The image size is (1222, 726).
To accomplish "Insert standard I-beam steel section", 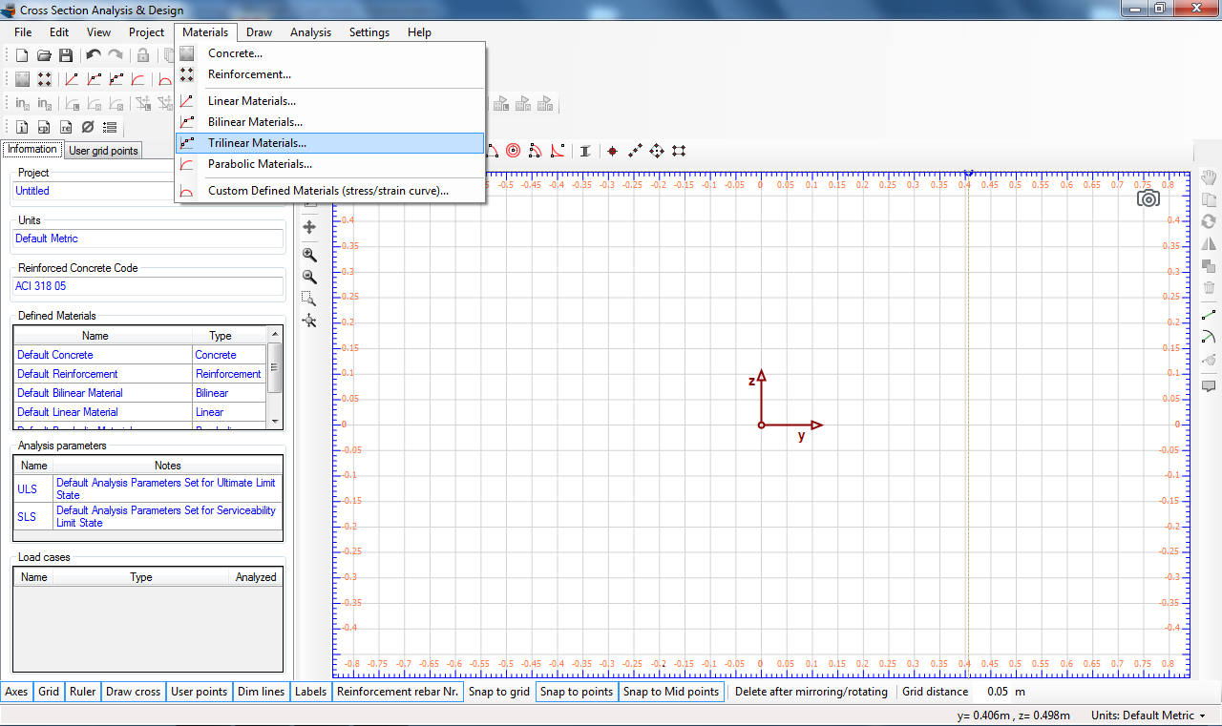I will click(x=585, y=151).
